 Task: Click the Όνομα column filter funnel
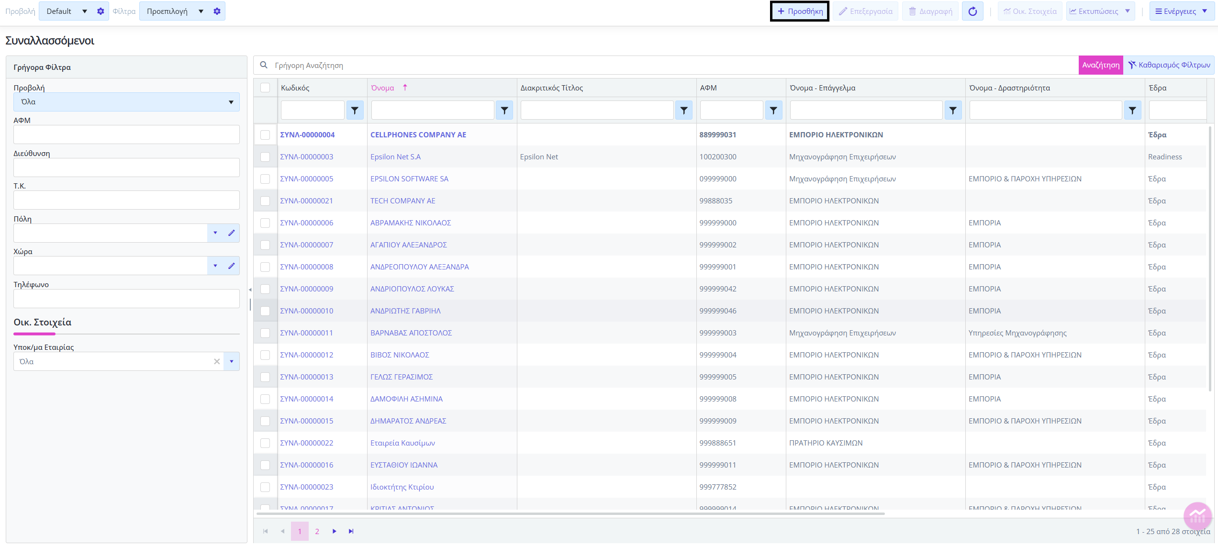[504, 110]
